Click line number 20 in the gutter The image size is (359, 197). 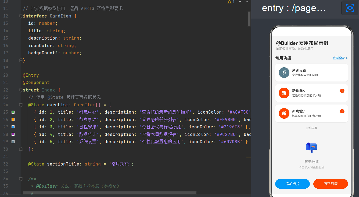pos(5,75)
